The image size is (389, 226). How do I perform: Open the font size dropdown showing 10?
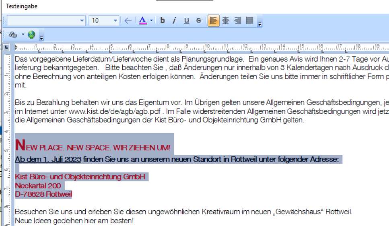115,21
